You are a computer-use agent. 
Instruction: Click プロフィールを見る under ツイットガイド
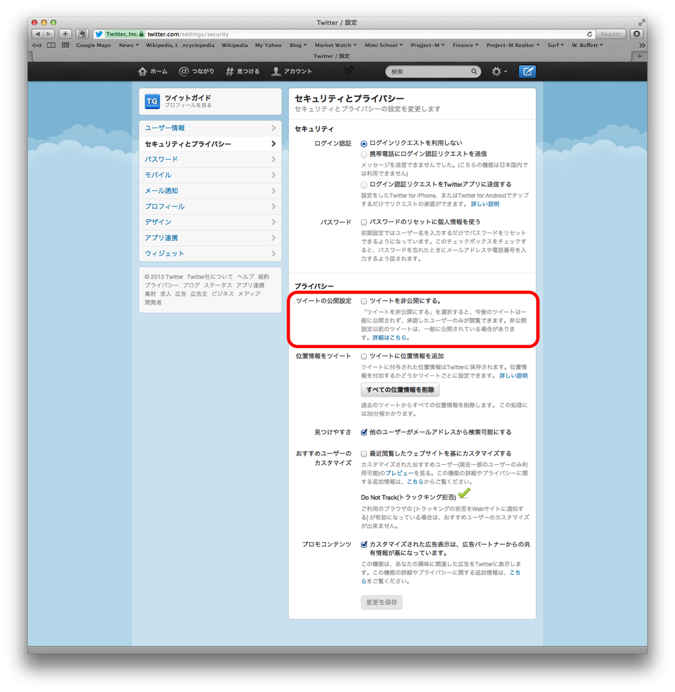coord(188,106)
